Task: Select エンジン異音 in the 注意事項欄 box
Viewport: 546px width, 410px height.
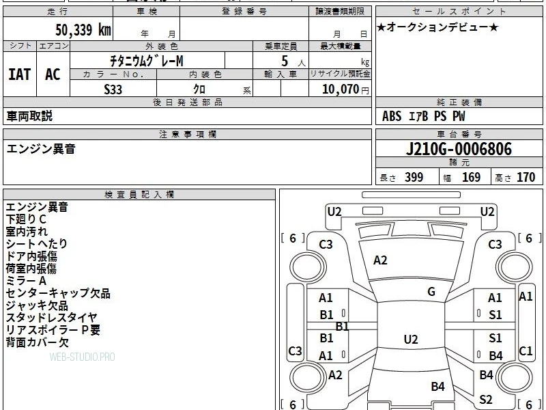Action: coord(41,149)
